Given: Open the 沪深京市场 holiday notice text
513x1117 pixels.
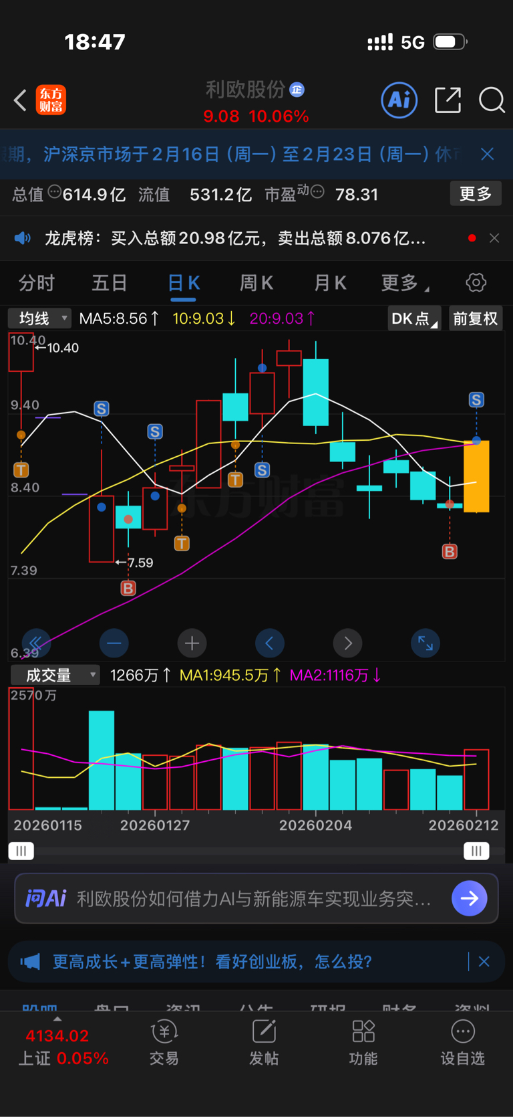Looking at the screenshot, I should click(230, 155).
